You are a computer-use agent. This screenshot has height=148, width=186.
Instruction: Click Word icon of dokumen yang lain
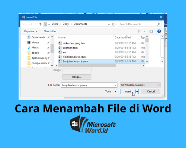point(60,43)
